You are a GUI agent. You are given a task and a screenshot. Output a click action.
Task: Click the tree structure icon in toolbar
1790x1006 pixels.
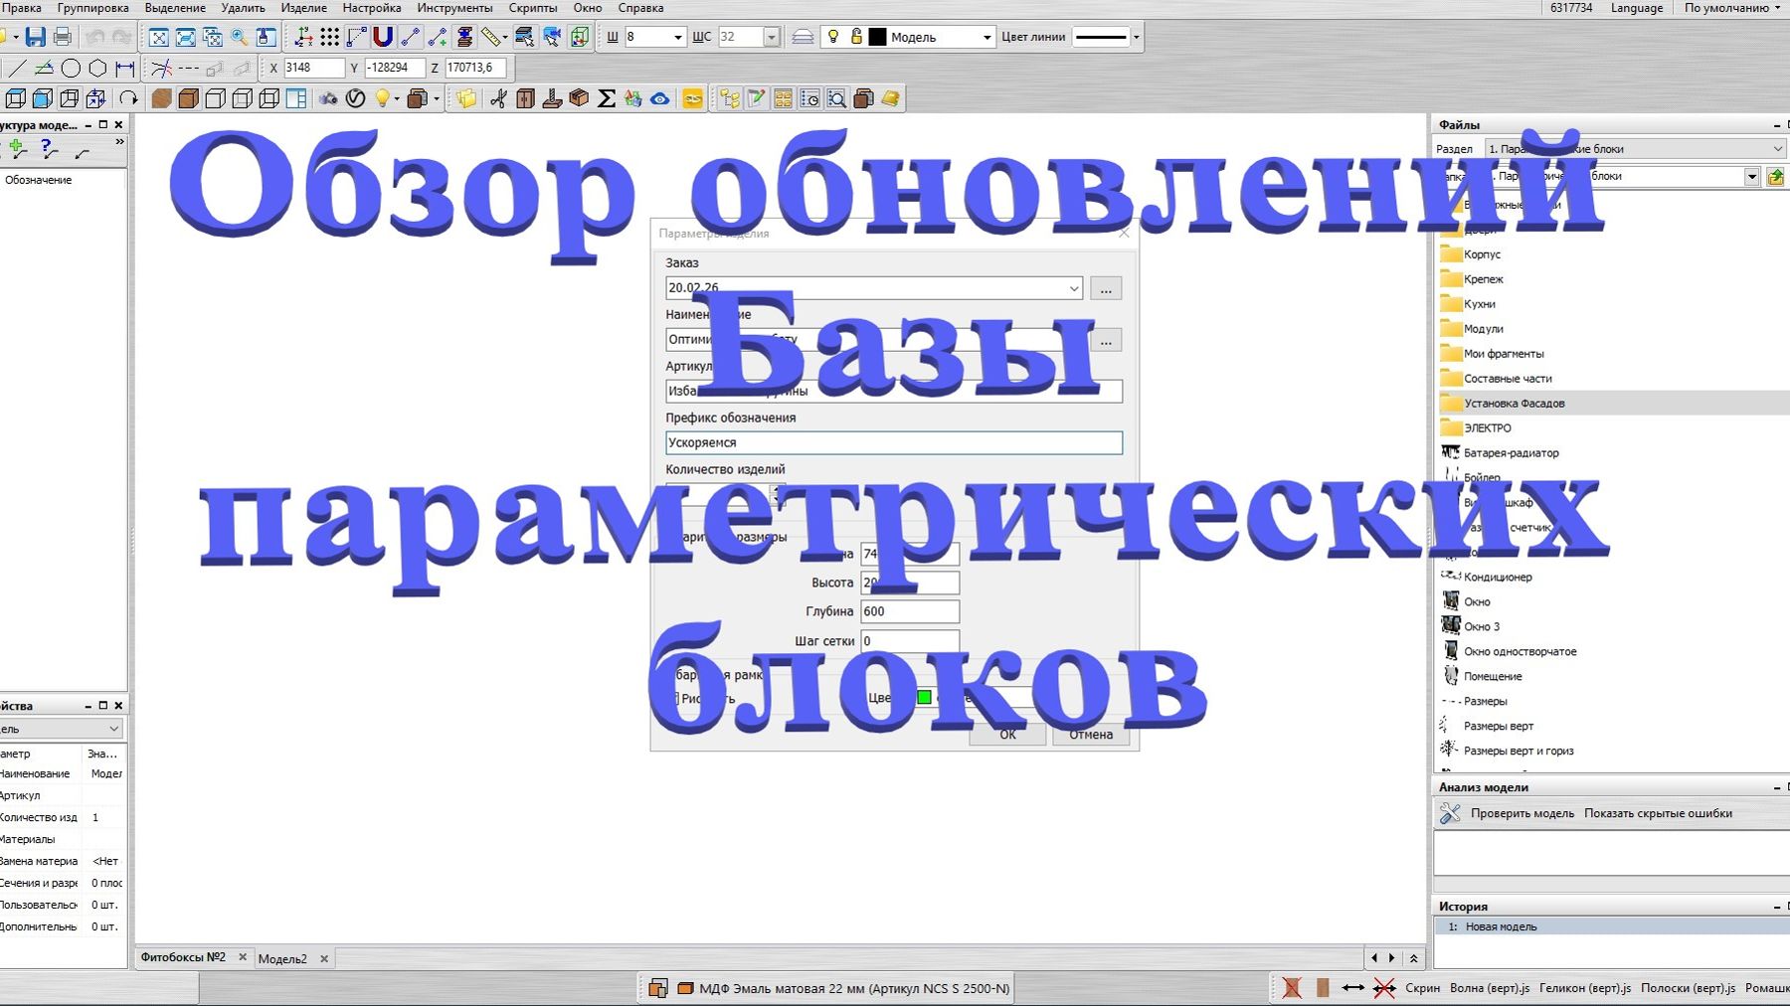pyautogui.click(x=730, y=98)
